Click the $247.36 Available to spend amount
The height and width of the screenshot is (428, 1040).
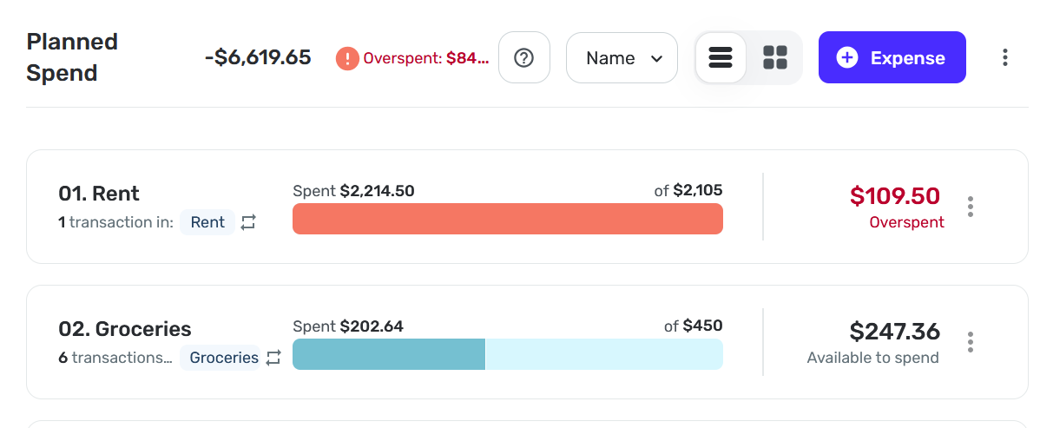894,332
